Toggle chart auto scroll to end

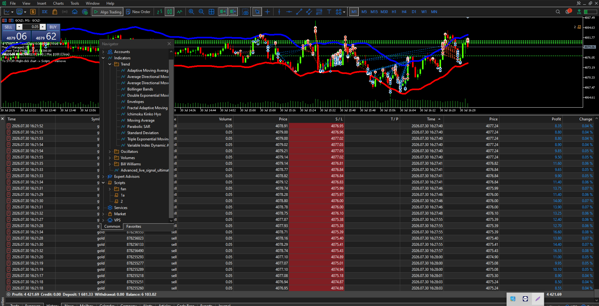tap(223, 12)
